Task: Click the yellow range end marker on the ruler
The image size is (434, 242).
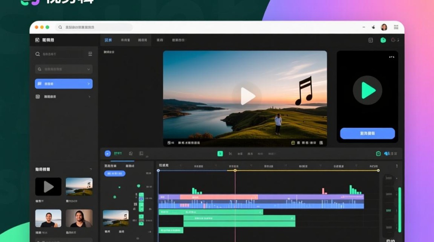Action: pos(378,170)
